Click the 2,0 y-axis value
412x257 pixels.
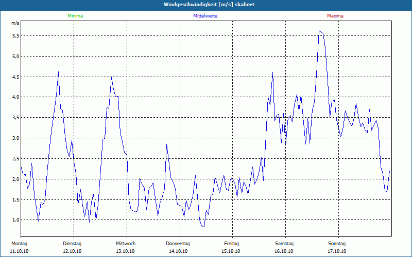pyautogui.click(x=15, y=179)
